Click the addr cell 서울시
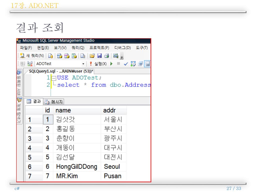 coord(114,120)
